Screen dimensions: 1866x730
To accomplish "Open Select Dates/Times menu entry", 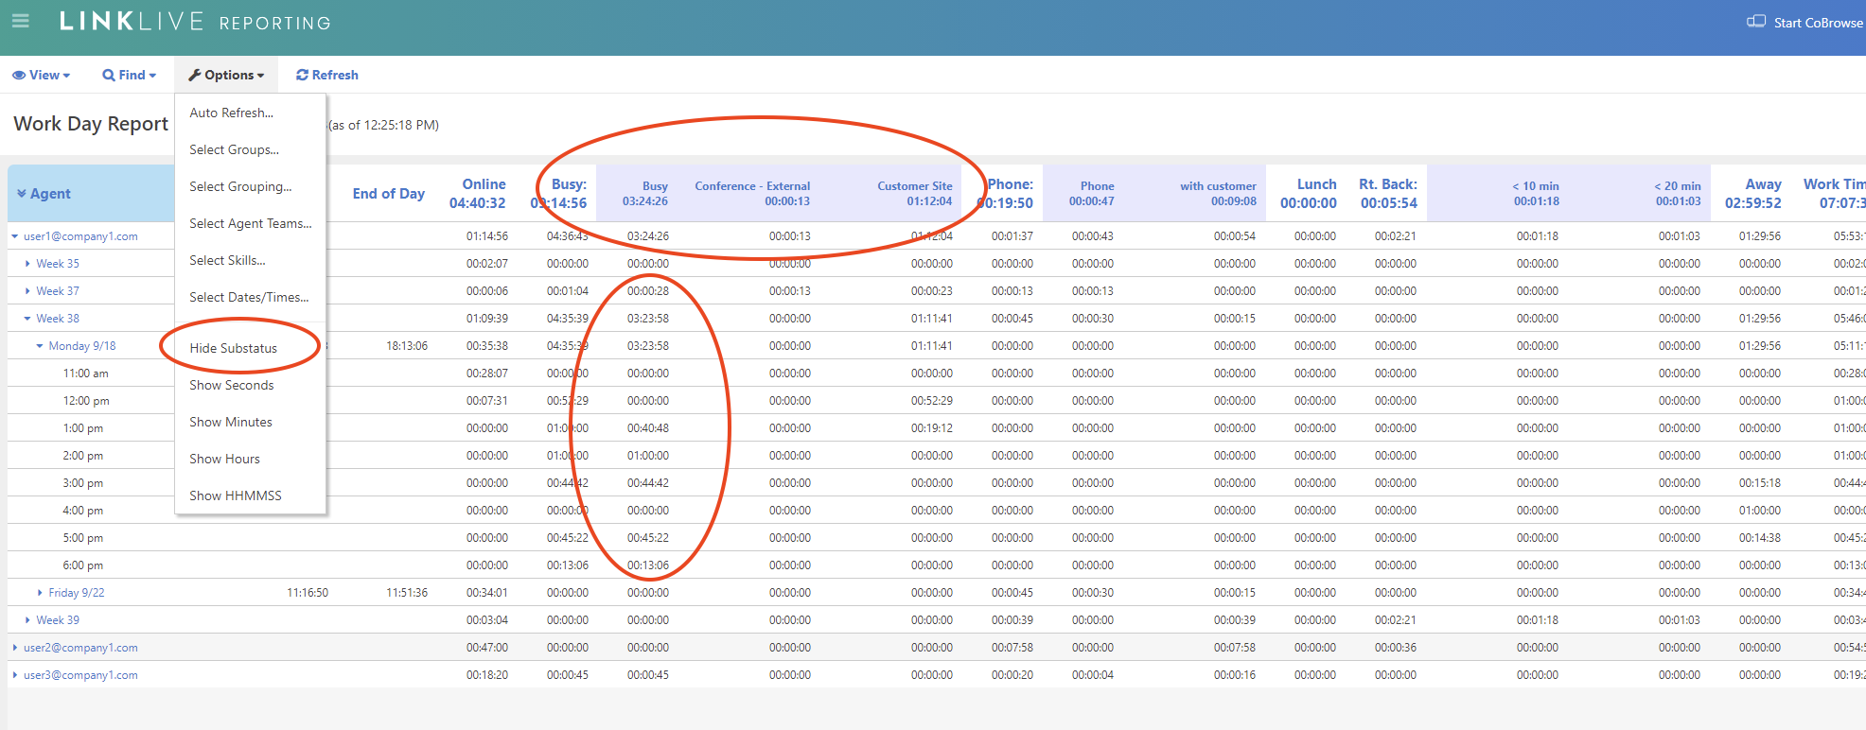I will pos(248,297).
